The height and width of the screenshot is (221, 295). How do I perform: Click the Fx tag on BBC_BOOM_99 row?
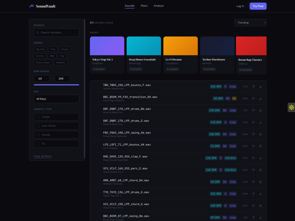(234, 98)
